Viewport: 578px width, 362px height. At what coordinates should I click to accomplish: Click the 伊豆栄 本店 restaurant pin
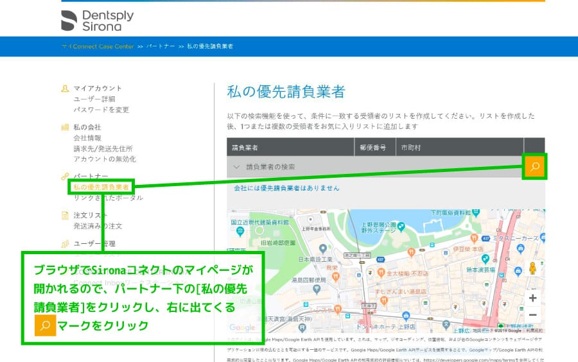(x=474, y=238)
